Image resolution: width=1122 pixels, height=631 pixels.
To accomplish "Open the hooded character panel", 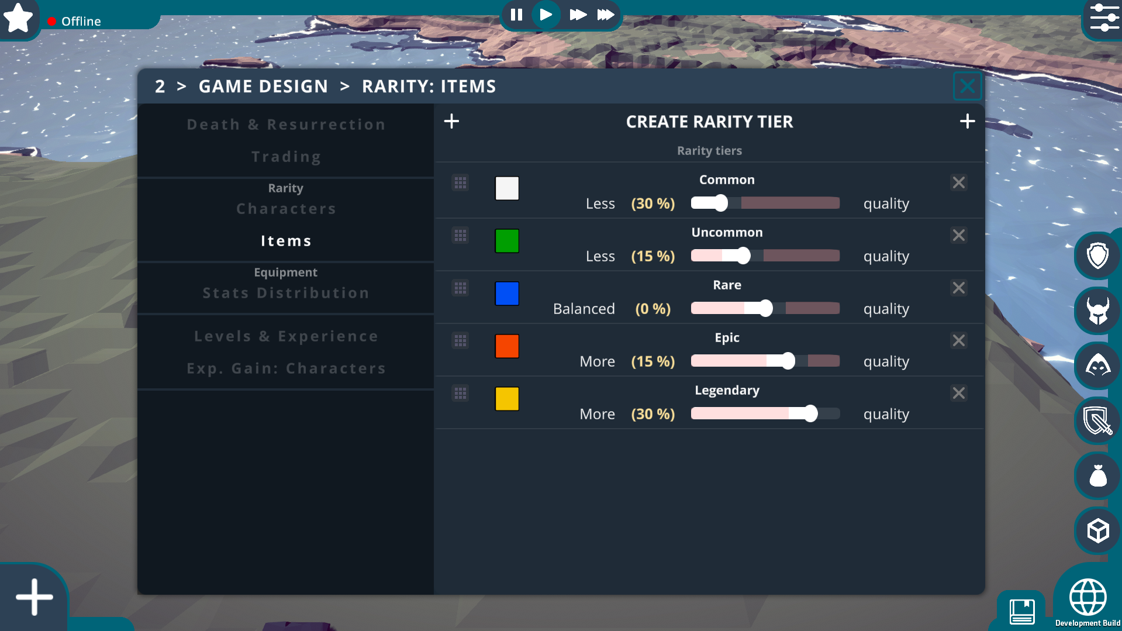I will click(1097, 366).
